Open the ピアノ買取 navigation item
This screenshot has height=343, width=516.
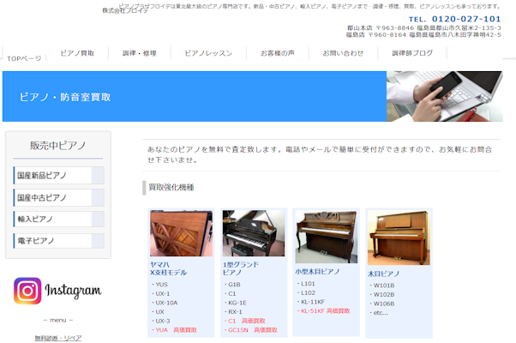point(77,53)
